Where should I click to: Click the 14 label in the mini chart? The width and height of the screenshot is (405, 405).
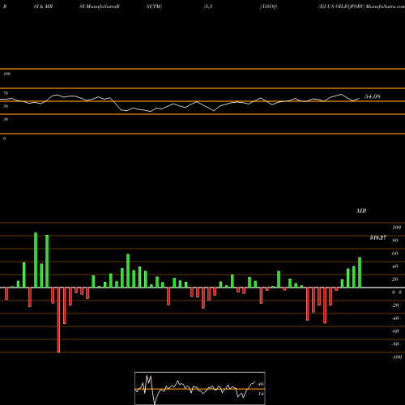pos(261,394)
